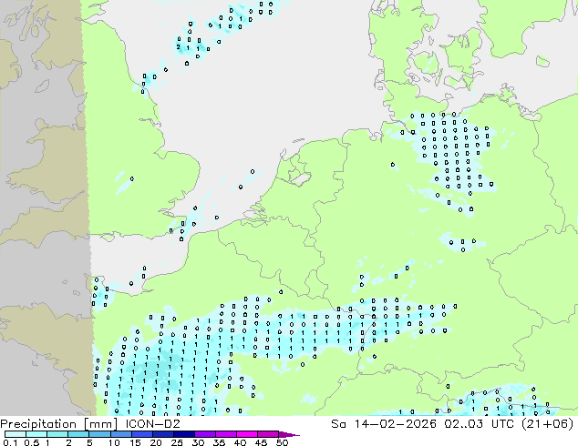Click legend tick label "2"
The image size is (578, 446).
point(68,442)
